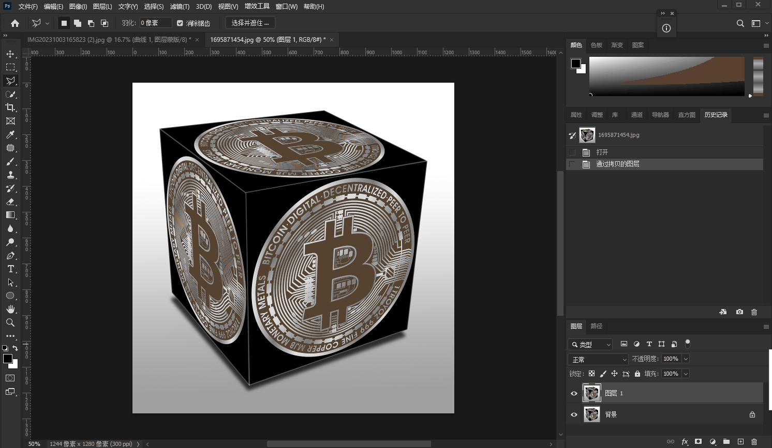Image resolution: width=772 pixels, height=448 pixels.
Task: Select the Quick Selection tool
Action: [x=10, y=94]
